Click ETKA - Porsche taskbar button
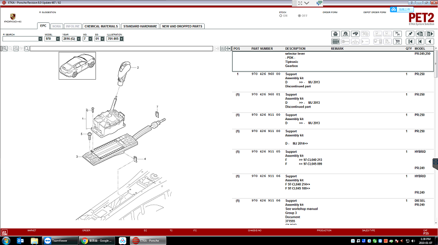The height and width of the screenshot is (245, 438). 148,241
